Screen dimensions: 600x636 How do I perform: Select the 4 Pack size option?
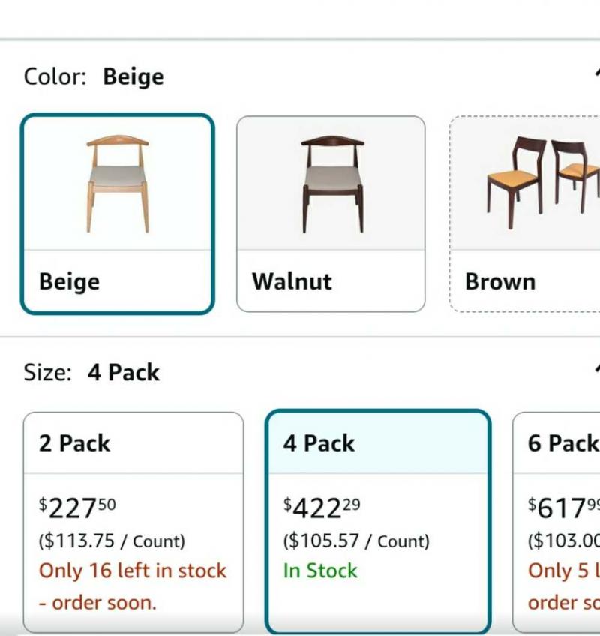(x=378, y=522)
